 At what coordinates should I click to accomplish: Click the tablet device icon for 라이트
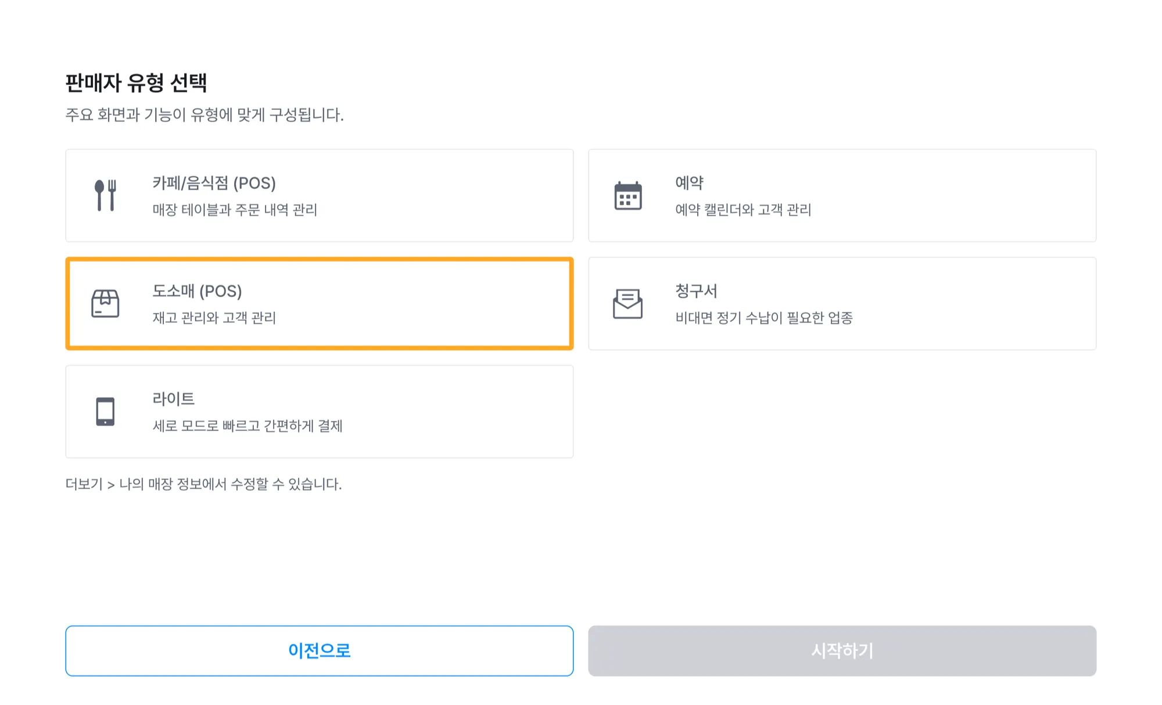pyautogui.click(x=105, y=411)
